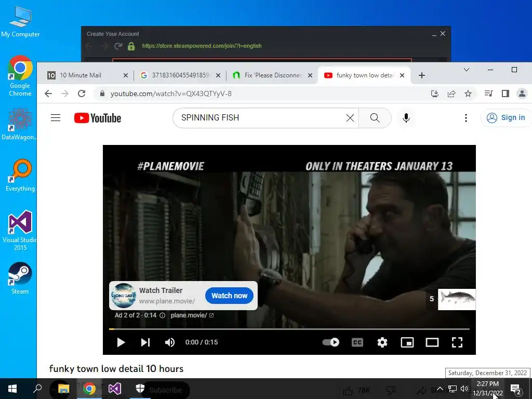Image resolution: width=532 pixels, height=399 pixels.
Task: Select Visual Studio 2015 desktop shortcut
Action: pos(20,231)
